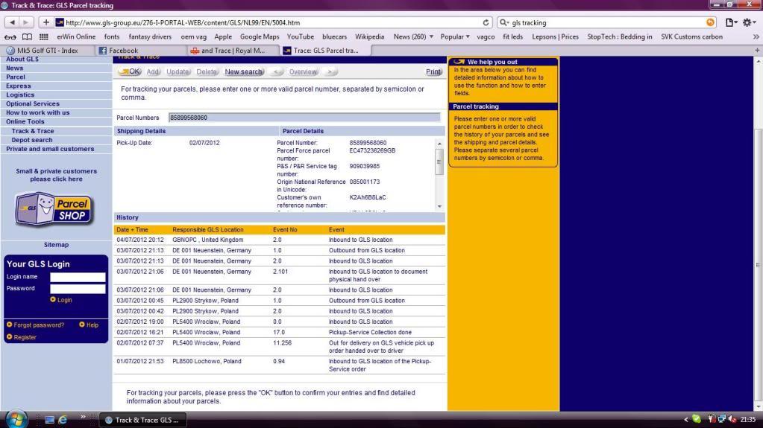The height and width of the screenshot is (428, 763).
Task: Open the page menu icon
Action: 732,22
